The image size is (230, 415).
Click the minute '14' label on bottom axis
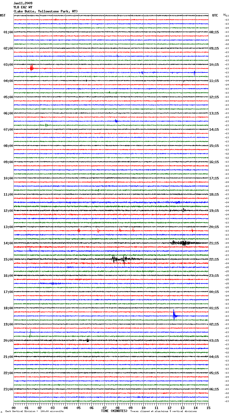click(195, 408)
